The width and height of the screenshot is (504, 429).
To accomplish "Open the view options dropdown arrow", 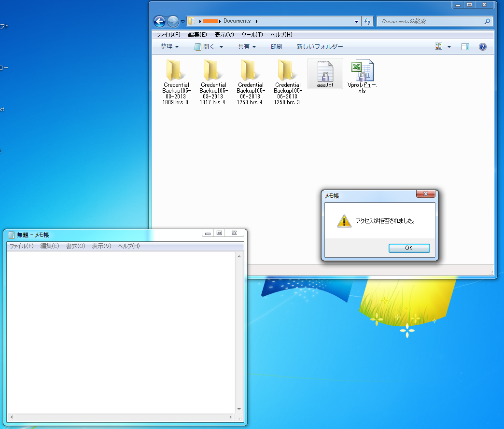I will pyautogui.click(x=449, y=47).
